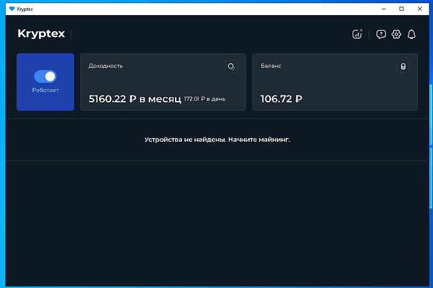The width and height of the screenshot is (433, 288).
Task: Toggle the Работает mining switch off
Action: [45, 77]
